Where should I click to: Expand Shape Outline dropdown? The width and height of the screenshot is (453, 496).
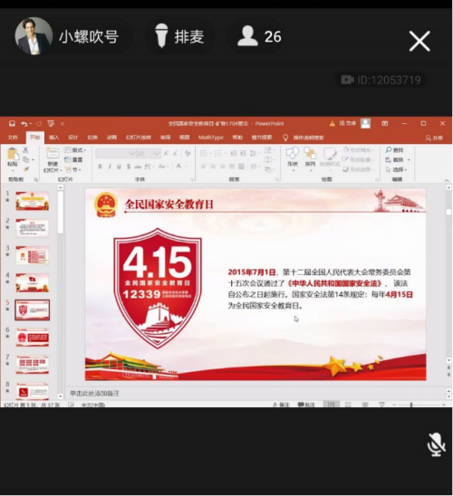click(x=359, y=159)
